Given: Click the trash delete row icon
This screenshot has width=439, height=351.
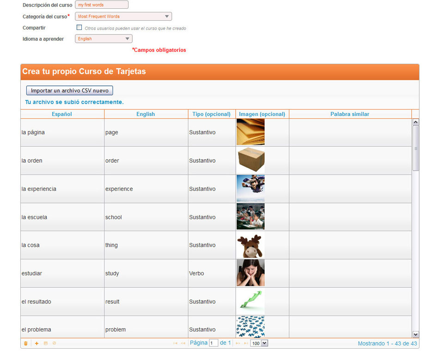Looking at the screenshot, I should click(25, 343).
